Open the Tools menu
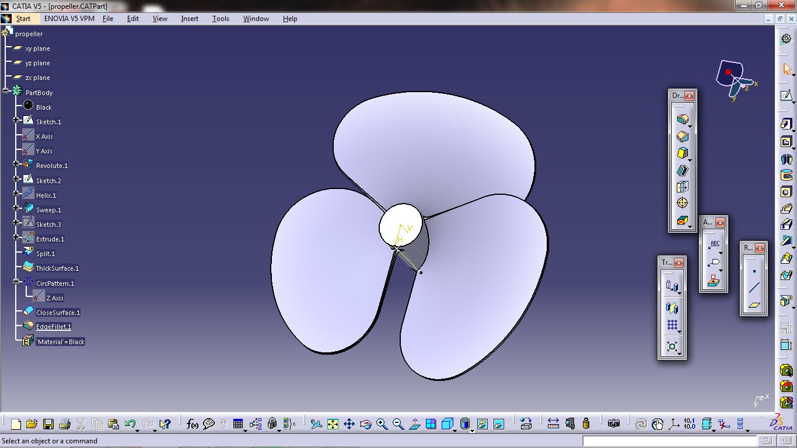Image resolution: width=797 pixels, height=448 pixels. coord(221,19)
